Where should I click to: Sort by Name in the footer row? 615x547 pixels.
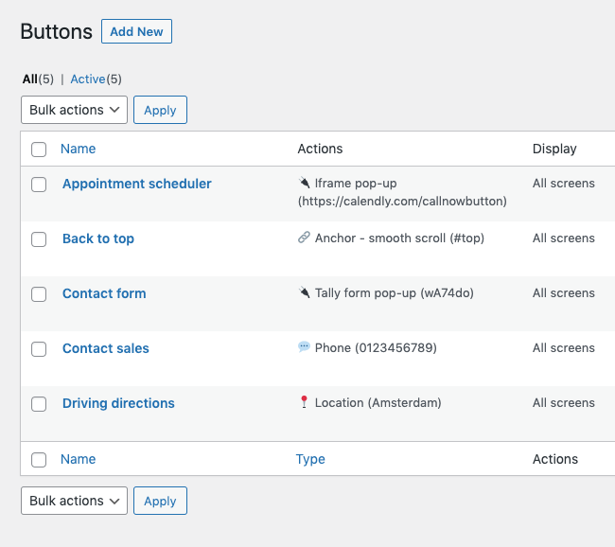pos(78,459)
